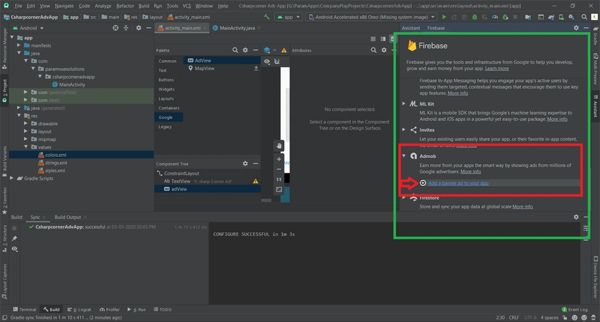Open AVD Manager icon in toolbar
The height and width of the screenshot is (322, 600).
[561, 17]
